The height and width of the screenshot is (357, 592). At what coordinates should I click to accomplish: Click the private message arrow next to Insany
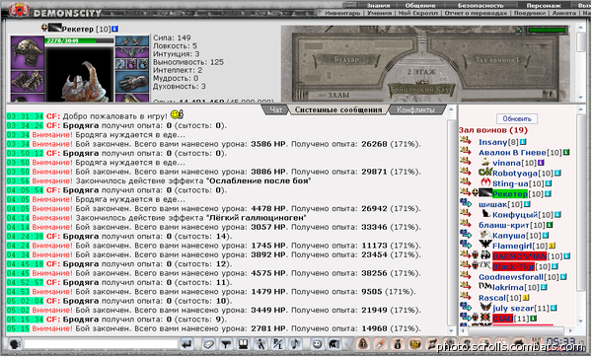coord(465,140)
